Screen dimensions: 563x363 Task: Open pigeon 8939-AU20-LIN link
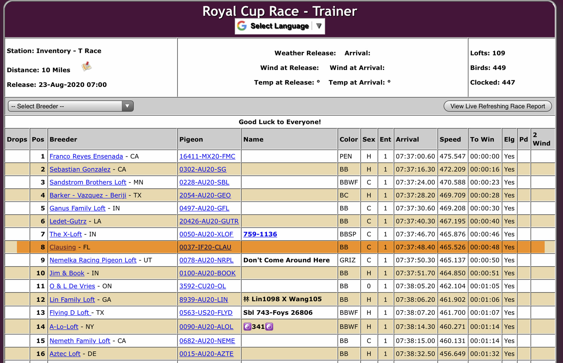click(x=203, y=300)
